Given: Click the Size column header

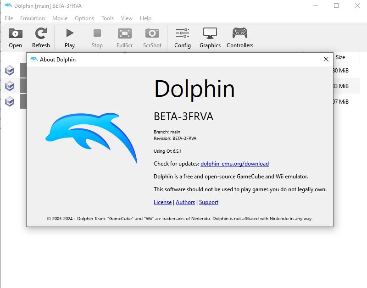Looking at the screenshot, I should point(340,57).
